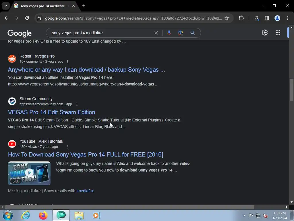The width and height of the screenshot is (294, 221).
Task: Open a new tab
Action: click(84, 6)
